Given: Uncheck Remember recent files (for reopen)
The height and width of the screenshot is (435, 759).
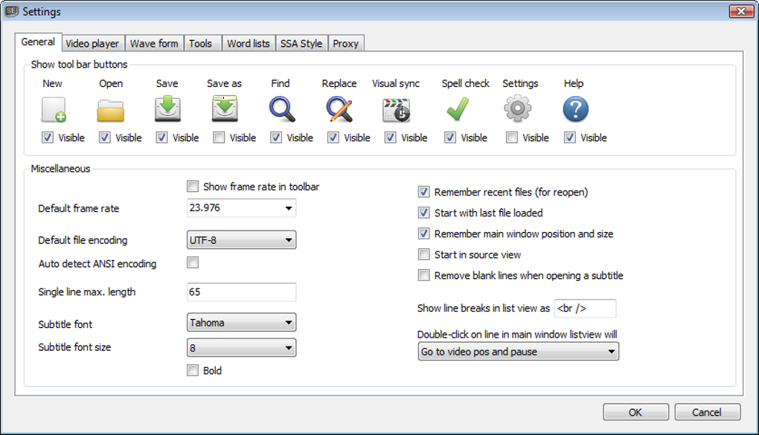Looking at the screenshot, I should 423,192.
